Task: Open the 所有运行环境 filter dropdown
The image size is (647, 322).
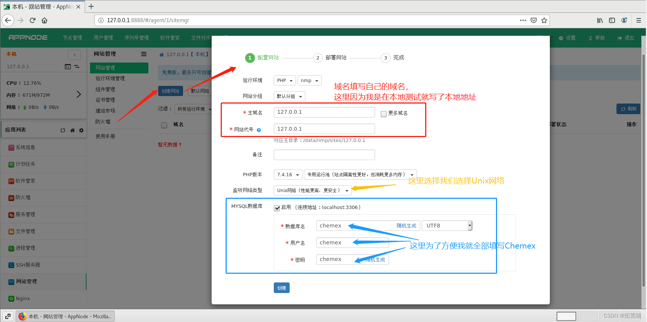Action: (194, 109)
